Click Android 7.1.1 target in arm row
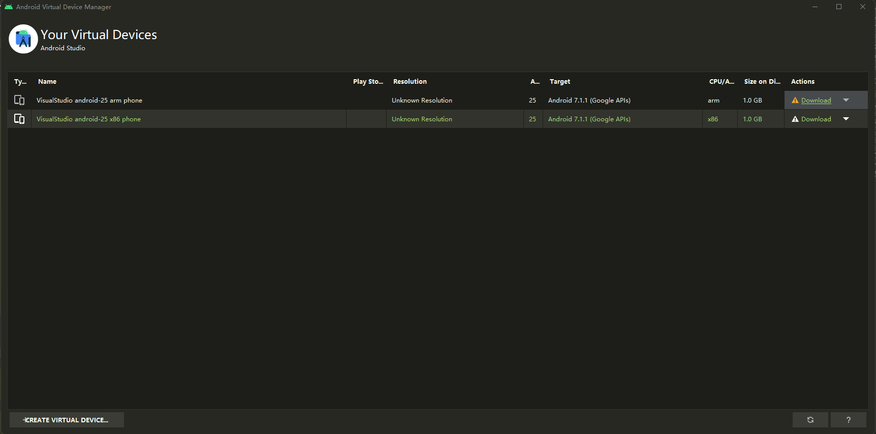Viewport: 876px width, 434px height. pos(589,101)
